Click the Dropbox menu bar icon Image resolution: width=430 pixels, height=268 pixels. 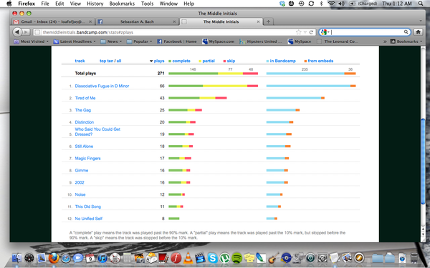click(x=282, y=4)
